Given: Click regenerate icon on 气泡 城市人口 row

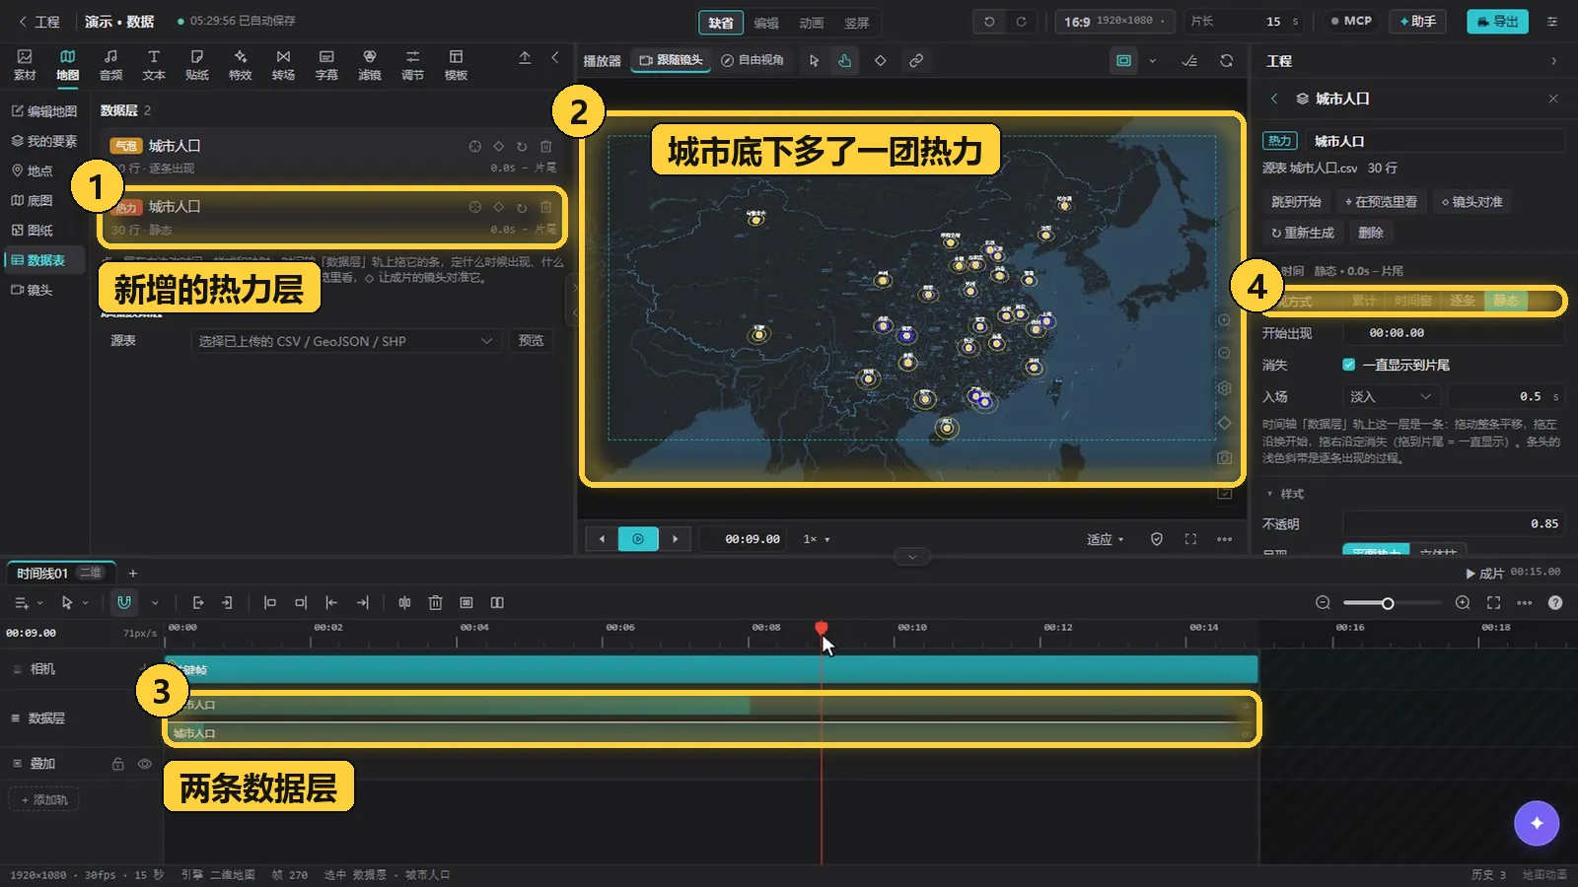Looking at the screenshot, I should click(x=522, y=146).
